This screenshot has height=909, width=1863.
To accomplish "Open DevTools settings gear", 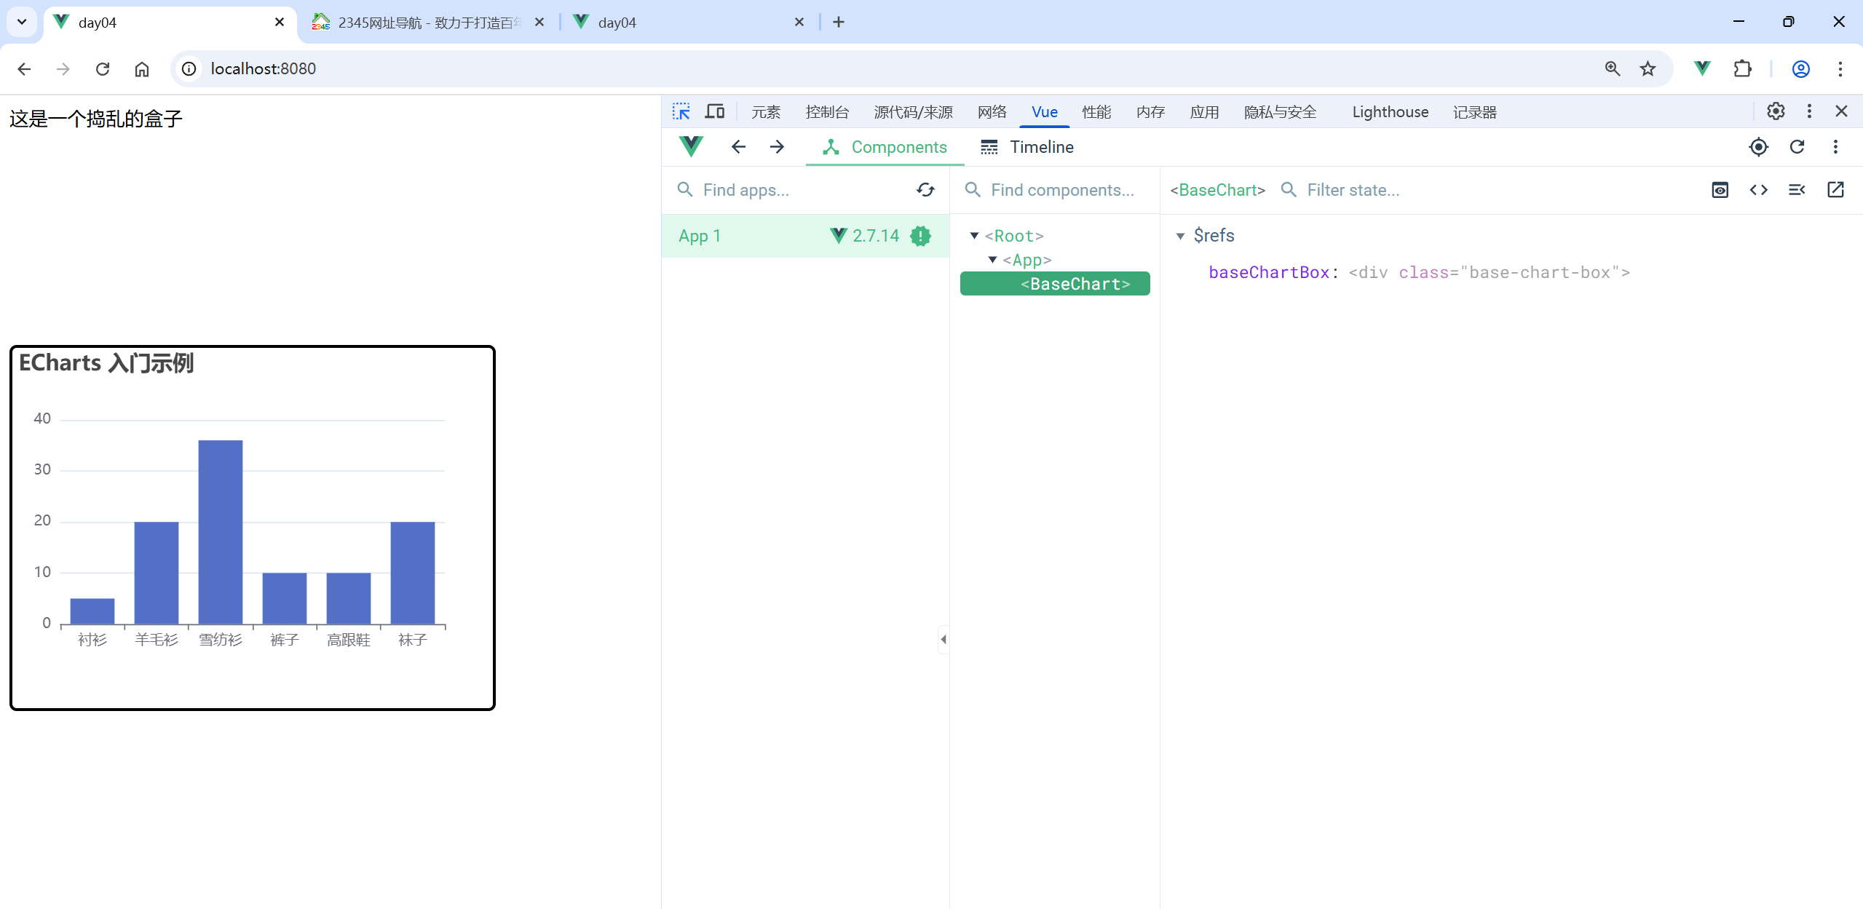I will [1776, 111].
